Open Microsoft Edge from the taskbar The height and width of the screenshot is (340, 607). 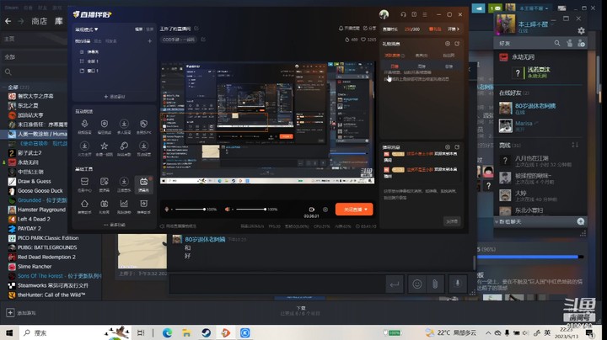167,332
